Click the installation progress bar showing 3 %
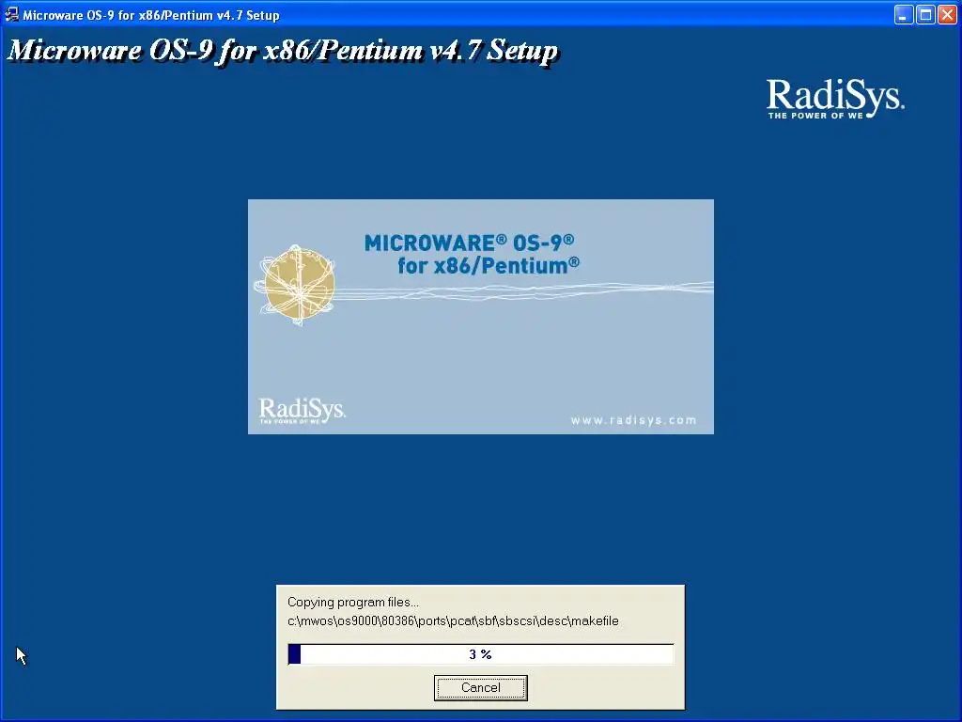The image size is (962, 722). click(480, 654)
